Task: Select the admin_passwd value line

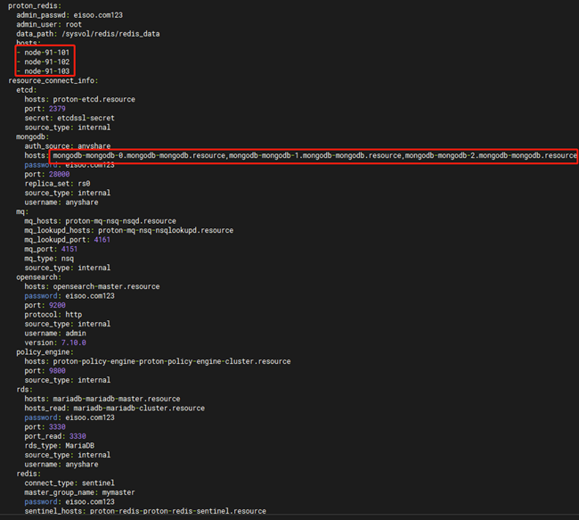Action: click(x=69, y=15)
